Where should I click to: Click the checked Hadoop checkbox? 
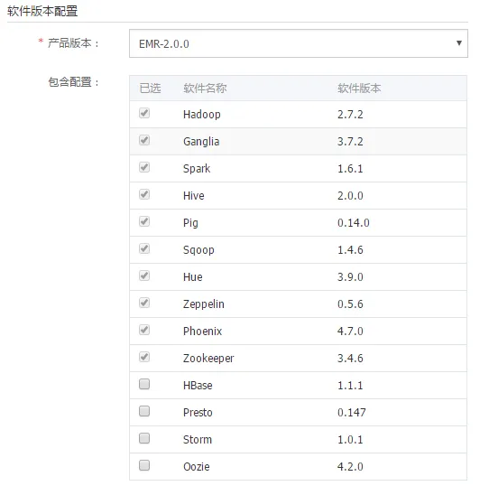[144, 113]
